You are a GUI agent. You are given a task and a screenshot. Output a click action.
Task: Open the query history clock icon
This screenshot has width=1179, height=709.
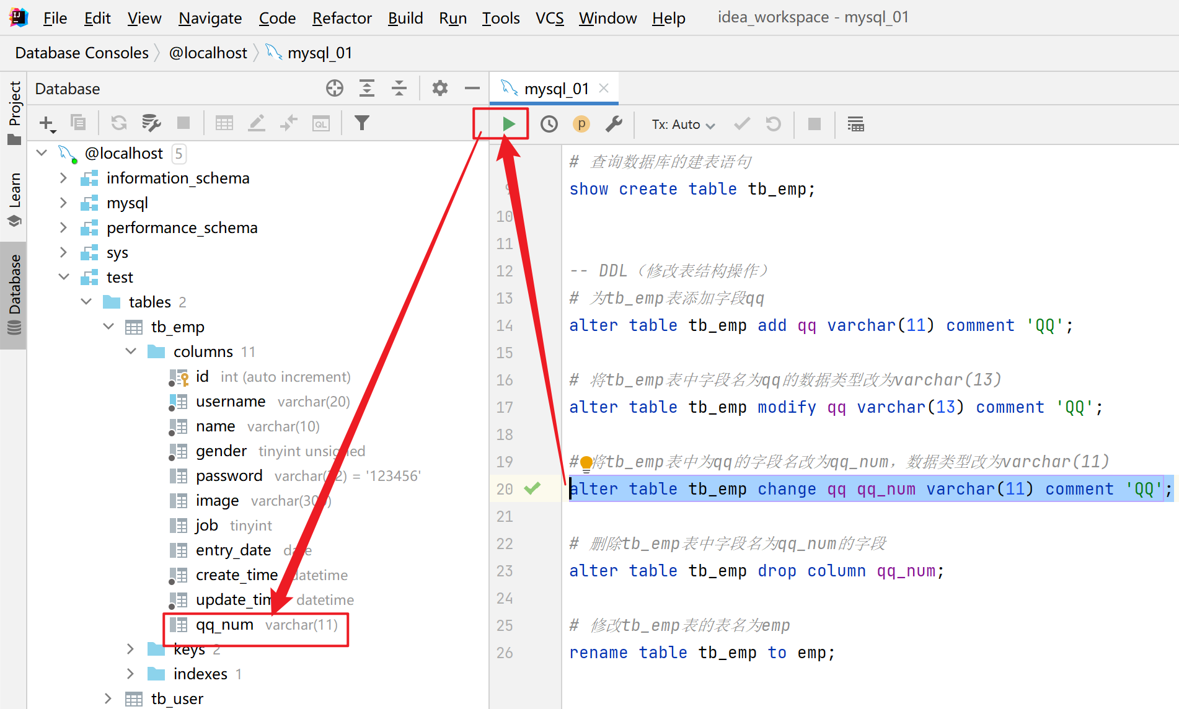549,124
